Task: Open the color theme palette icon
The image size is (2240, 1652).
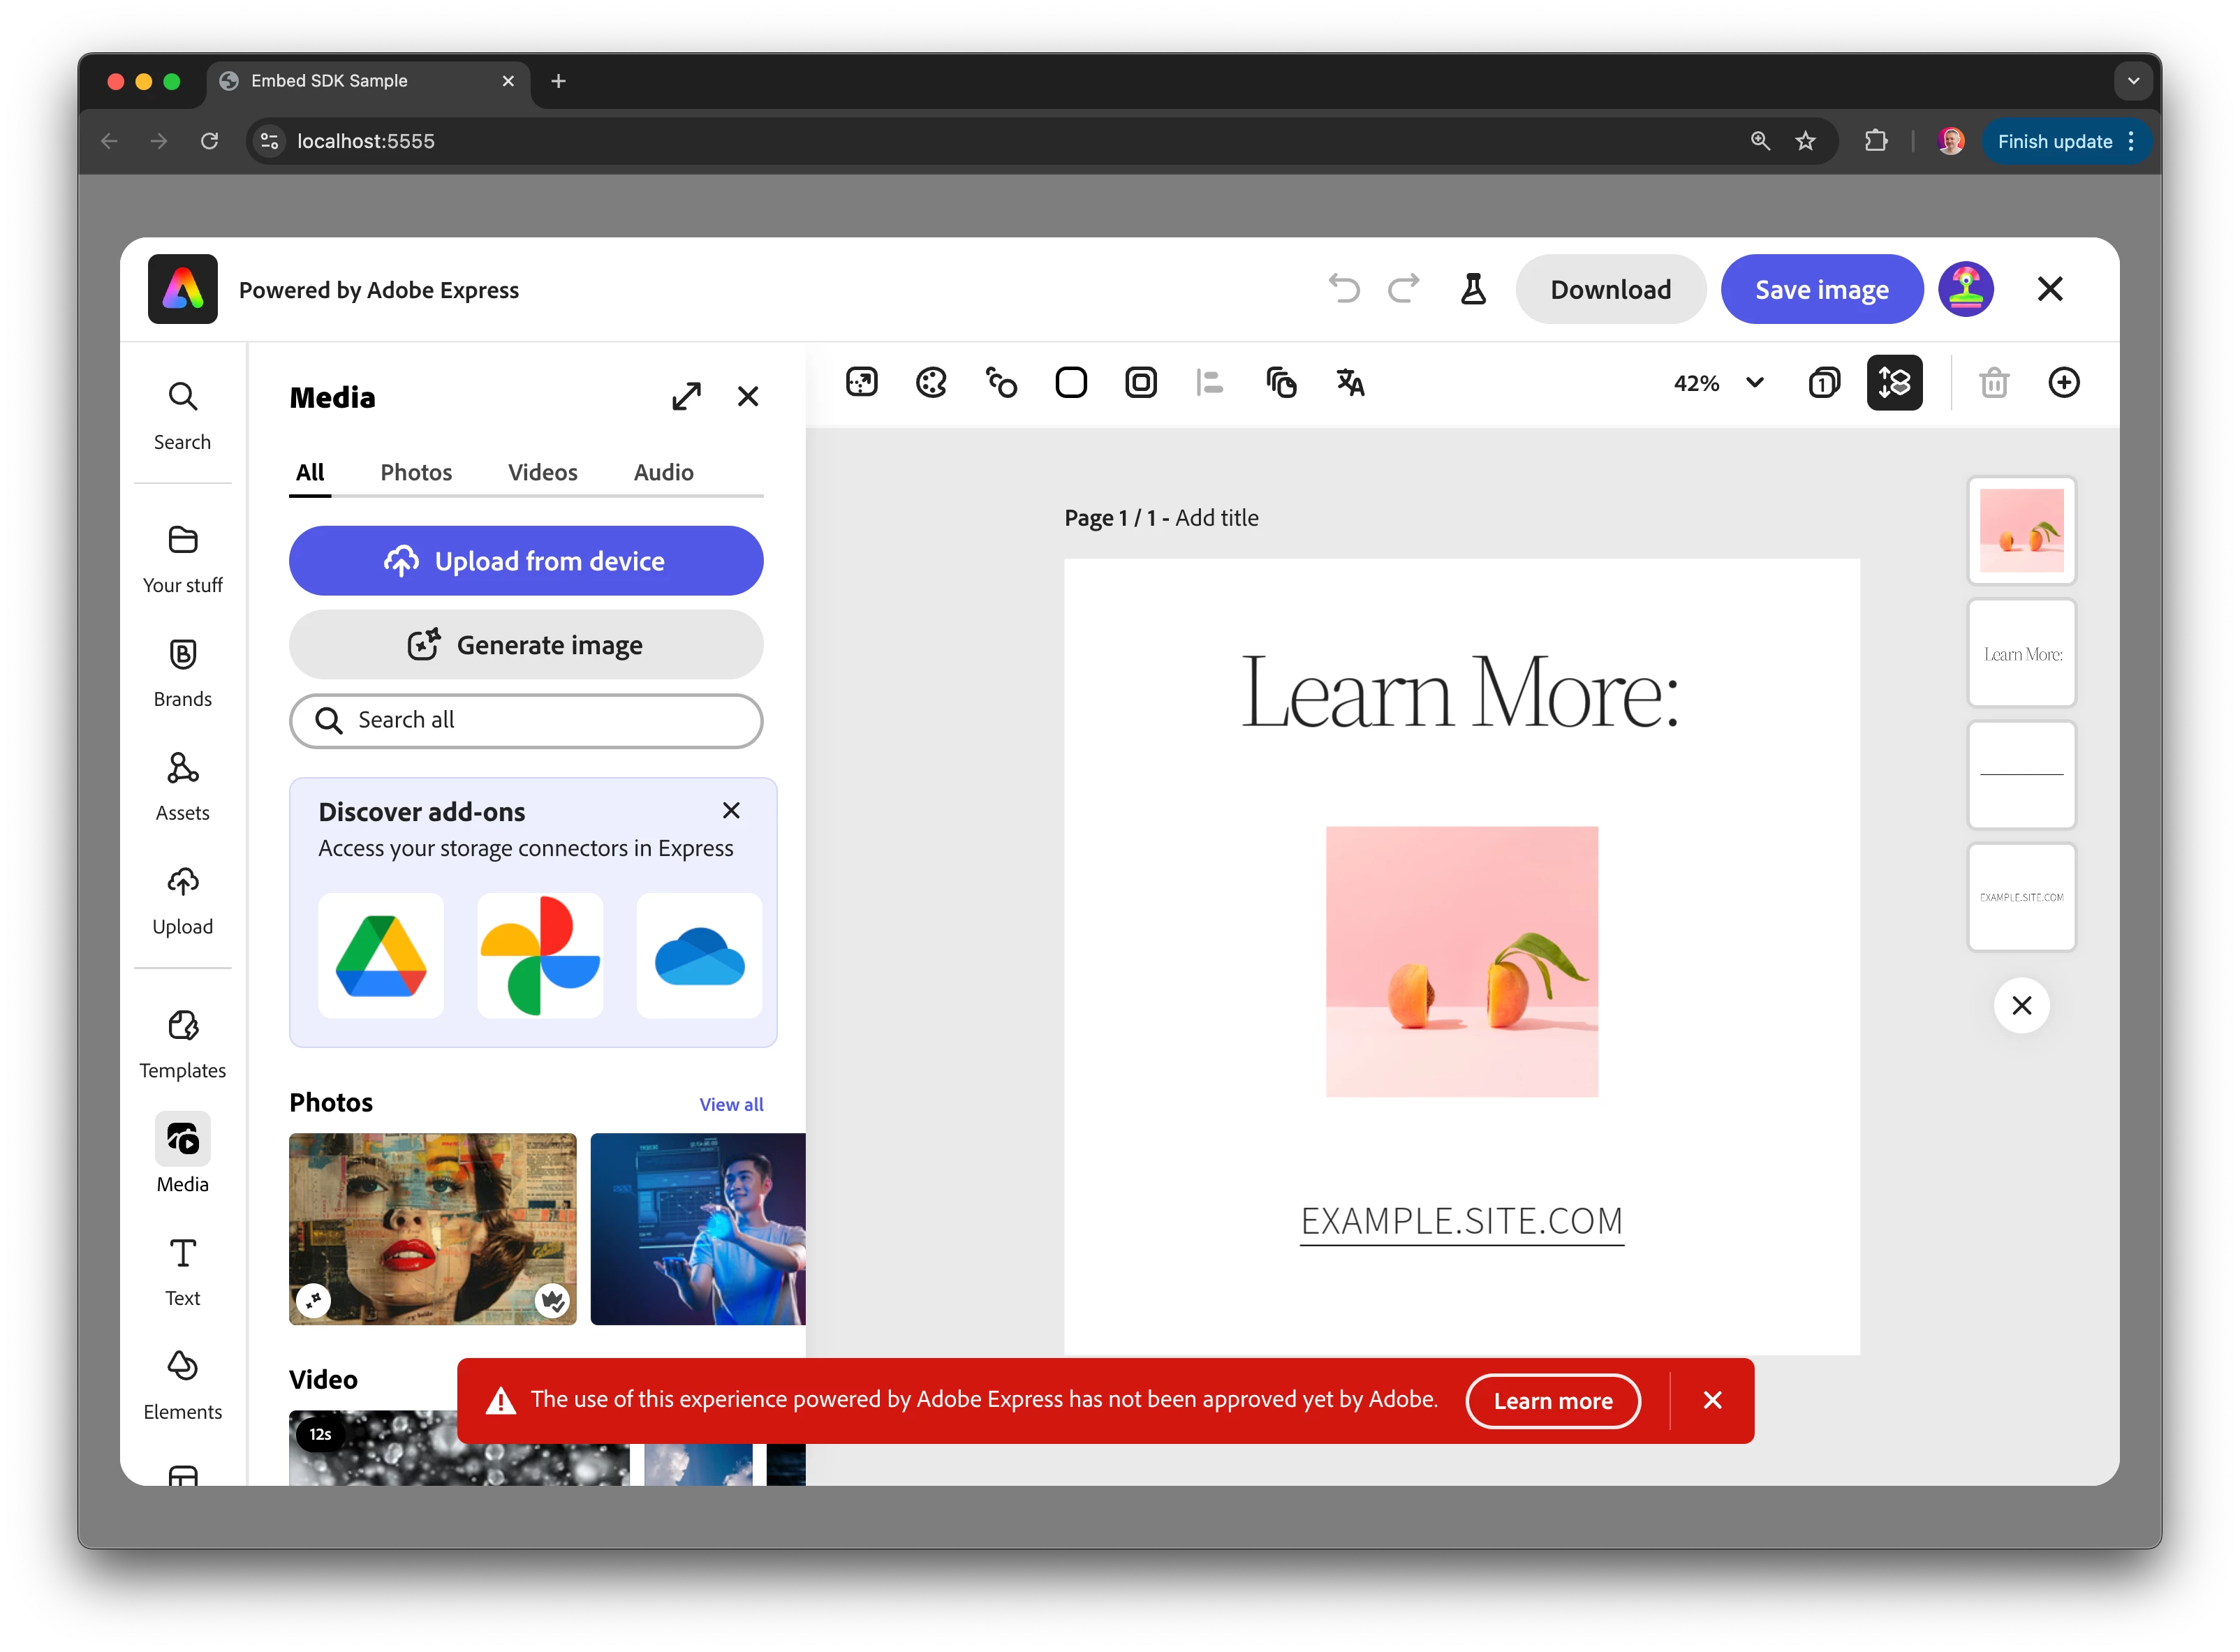Action: (x=931, y=383)
